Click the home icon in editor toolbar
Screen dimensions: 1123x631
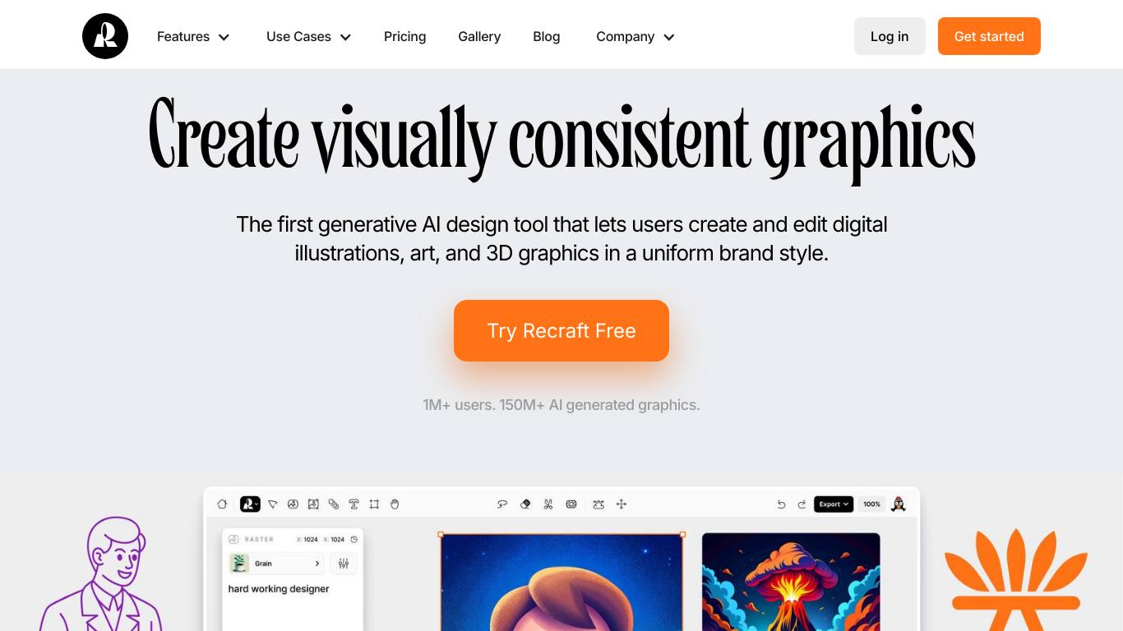point(222,504)
